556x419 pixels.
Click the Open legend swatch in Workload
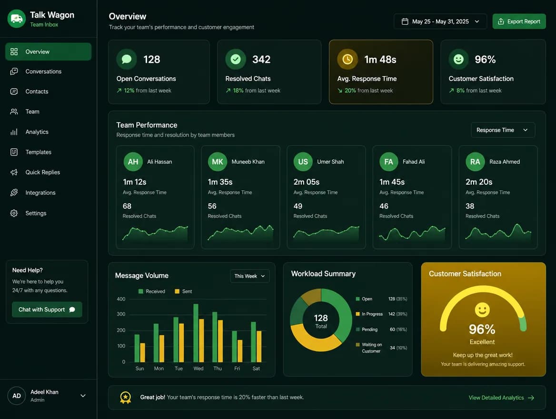tap(358, 299)
